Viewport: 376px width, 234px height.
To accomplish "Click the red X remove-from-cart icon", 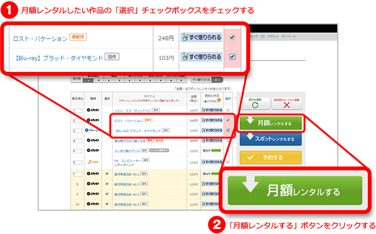I will pos(286,105).
